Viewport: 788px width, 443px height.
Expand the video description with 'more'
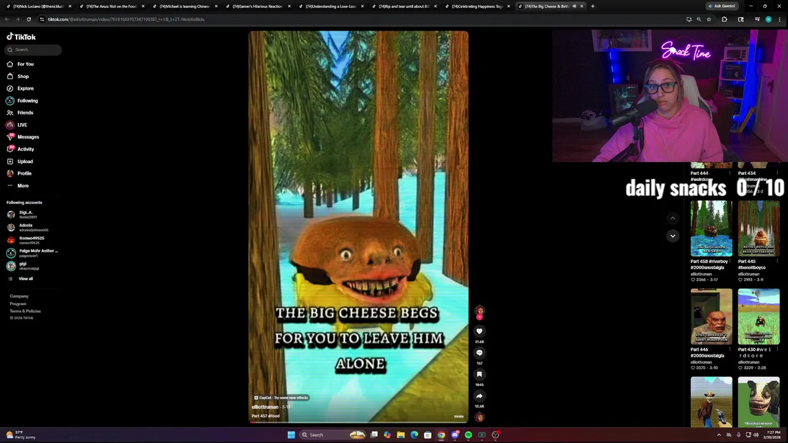pyautogui.click(x=459, y=416)
